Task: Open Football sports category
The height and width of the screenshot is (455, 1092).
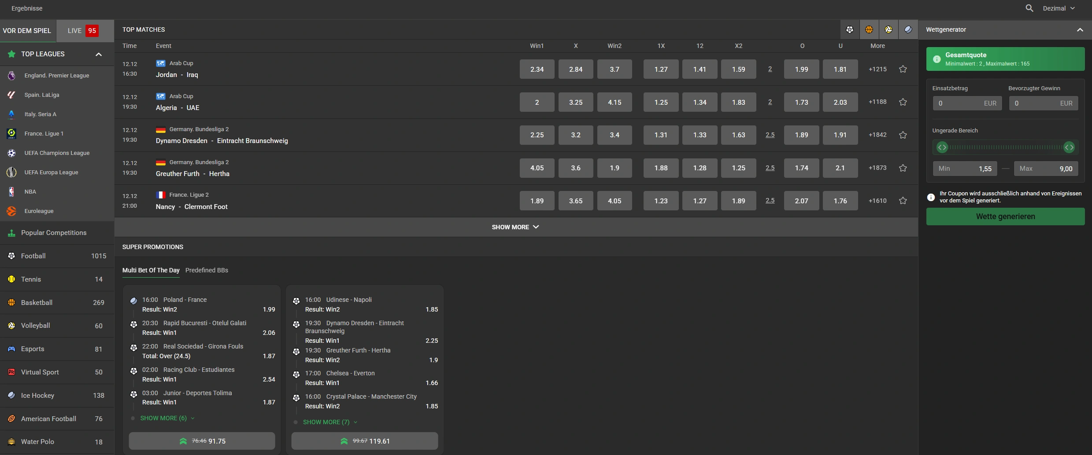Action: click(57, 256)
